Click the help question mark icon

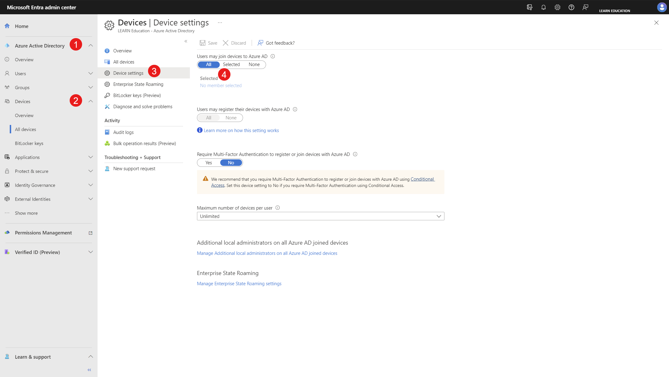[x=571, y=7]
